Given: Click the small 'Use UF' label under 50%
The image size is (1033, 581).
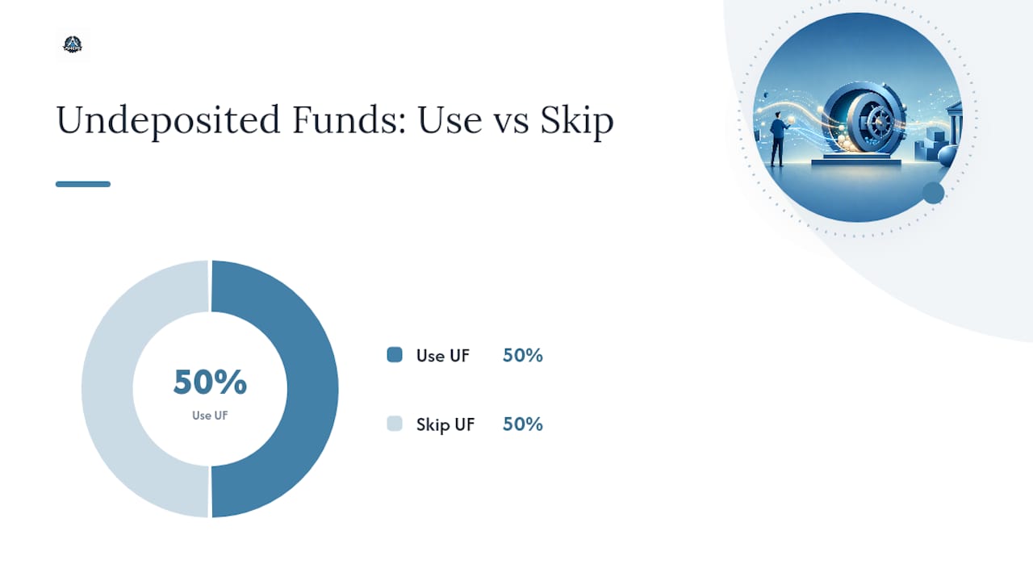Looking at the screenshot, I should pyautogui.click(x=210, y=416).
